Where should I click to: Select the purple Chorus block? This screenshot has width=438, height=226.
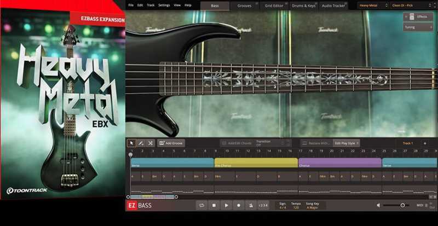[x=340, y=163]
